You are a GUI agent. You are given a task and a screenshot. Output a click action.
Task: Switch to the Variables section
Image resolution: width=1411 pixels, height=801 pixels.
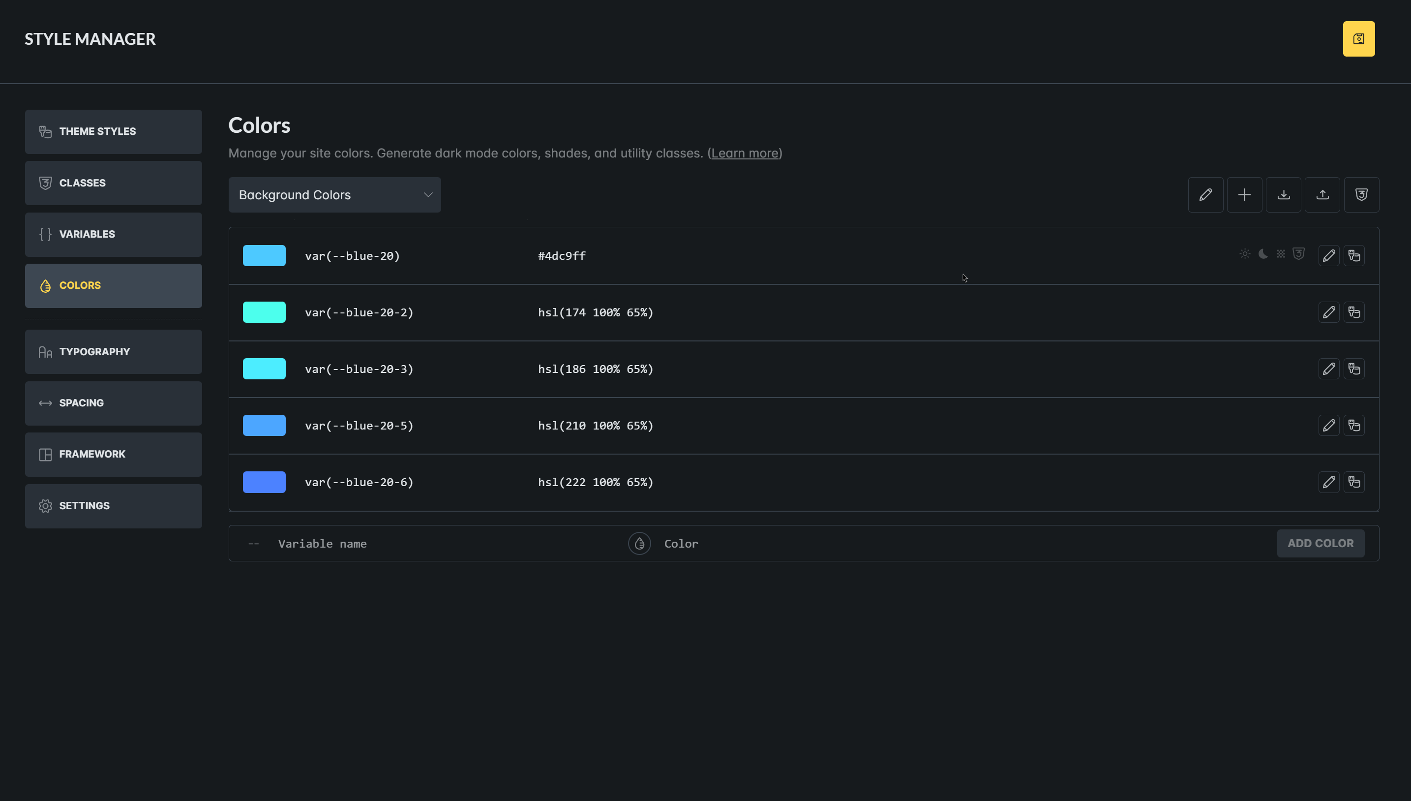[113, 234]
